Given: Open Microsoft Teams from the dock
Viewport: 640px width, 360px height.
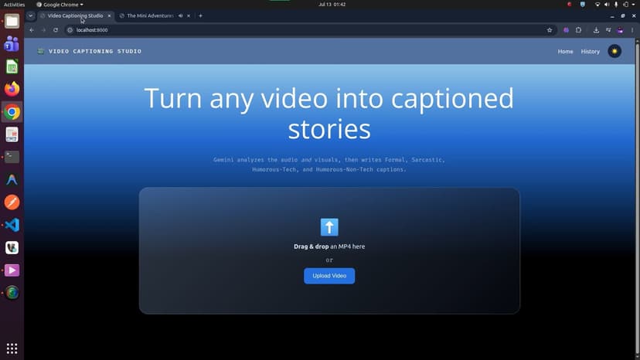Looking at the screenshot, I should (x=12, y=44).
